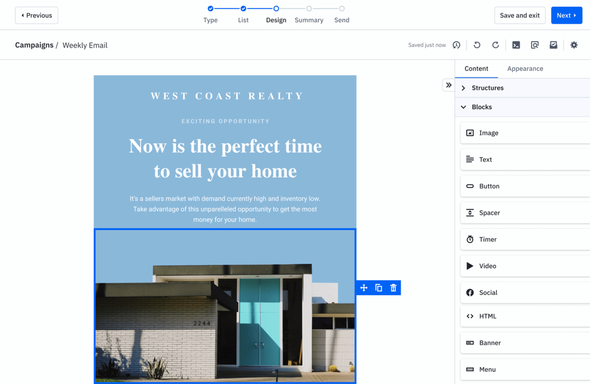The image size is (590, 384).
Task: Go back with the Previous button
Action: point(36,15)
